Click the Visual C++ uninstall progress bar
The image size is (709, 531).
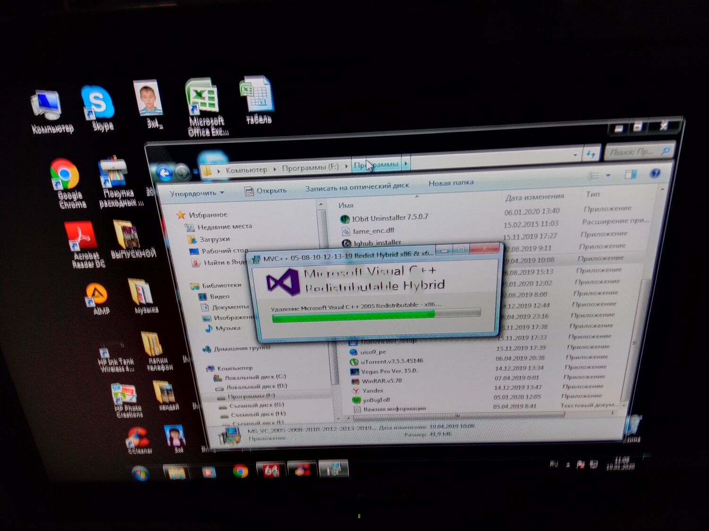pos(376,316)
